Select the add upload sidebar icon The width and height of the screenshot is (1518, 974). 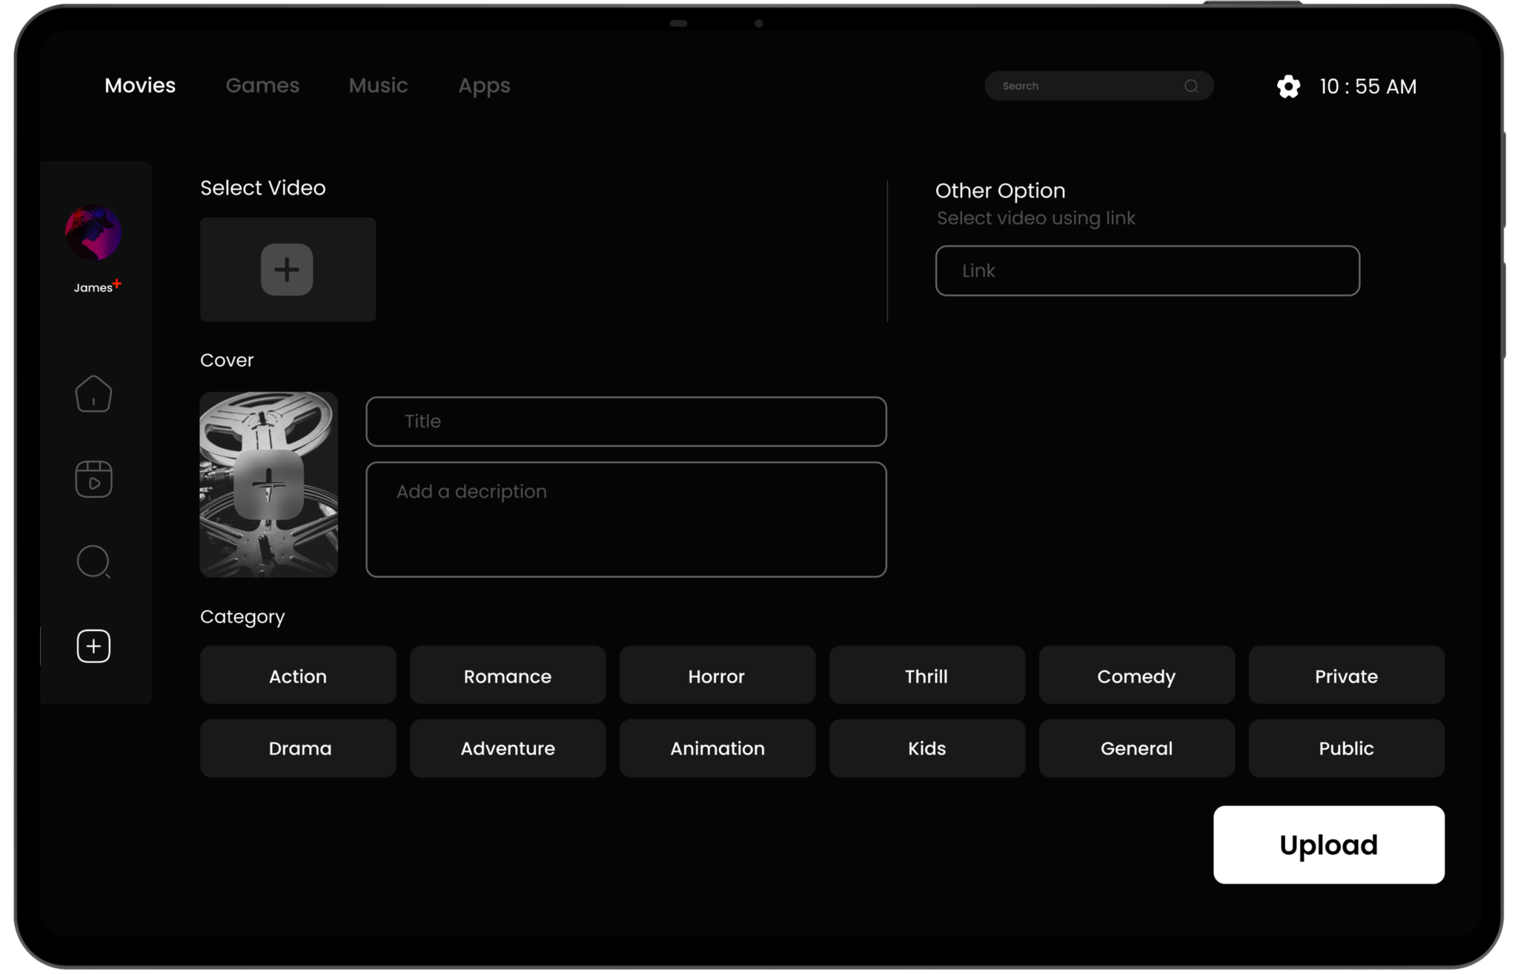pos(93,647)
